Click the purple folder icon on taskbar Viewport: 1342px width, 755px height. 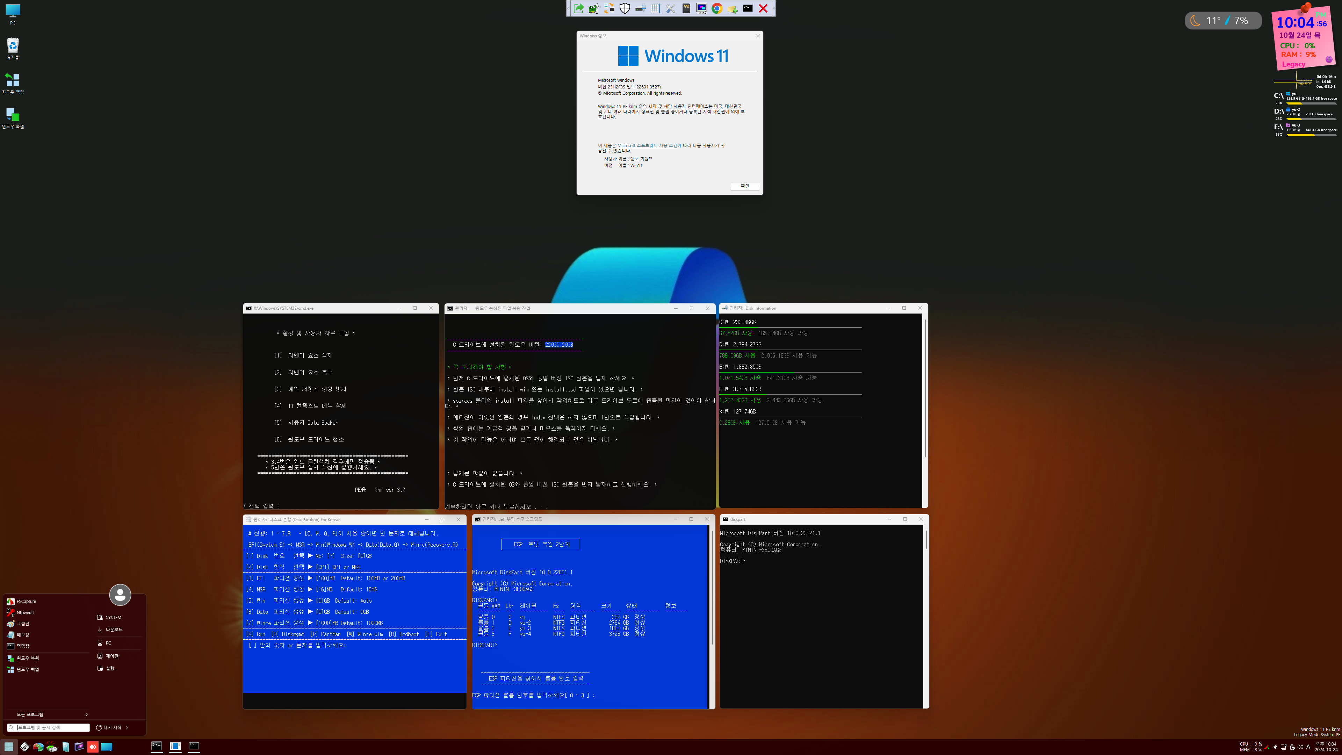pos(79,747)
